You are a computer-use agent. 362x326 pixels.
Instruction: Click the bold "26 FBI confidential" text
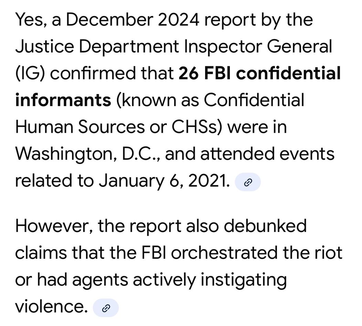(x=260, y=74)
